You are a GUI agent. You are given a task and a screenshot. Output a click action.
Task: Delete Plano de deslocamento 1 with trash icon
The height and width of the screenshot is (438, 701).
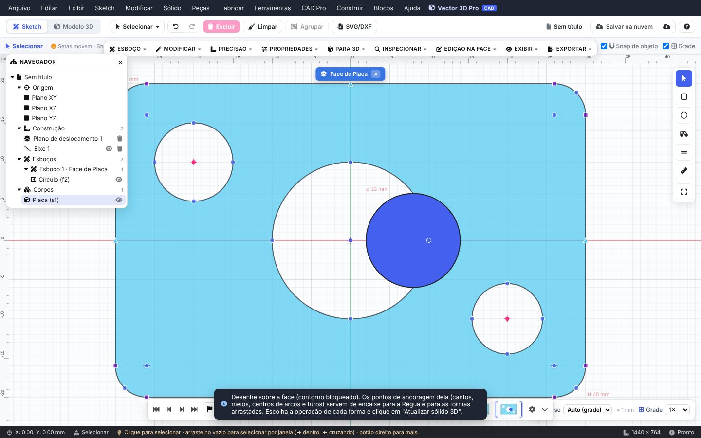click(x=120, y=139)
